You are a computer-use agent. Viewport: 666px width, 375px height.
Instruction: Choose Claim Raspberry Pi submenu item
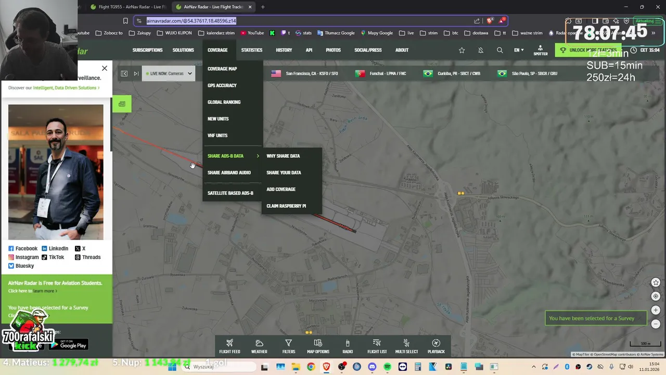coord(286,206)
